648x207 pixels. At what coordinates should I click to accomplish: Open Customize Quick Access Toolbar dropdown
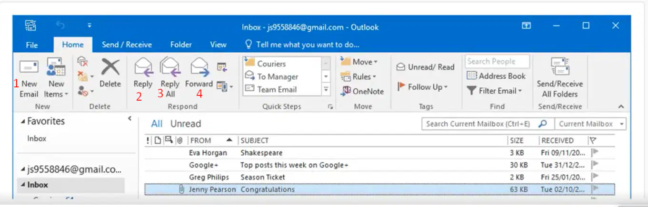pyautogui.click(x=89, y=26)
